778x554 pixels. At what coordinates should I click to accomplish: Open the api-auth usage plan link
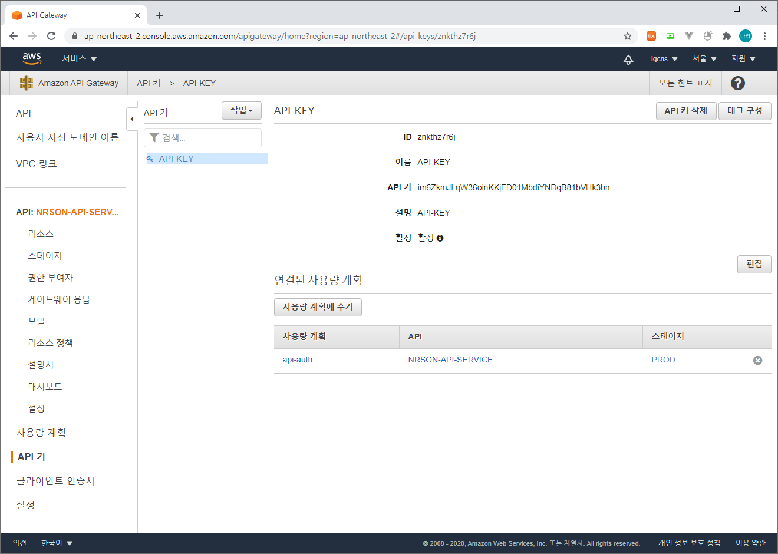pyautogui.click(x=298, y=360)
